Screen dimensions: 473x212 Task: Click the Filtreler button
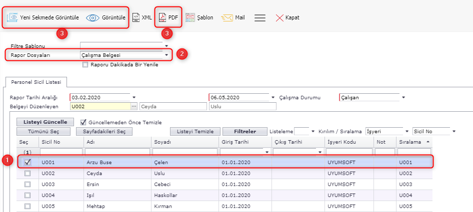tap(245, 132)
